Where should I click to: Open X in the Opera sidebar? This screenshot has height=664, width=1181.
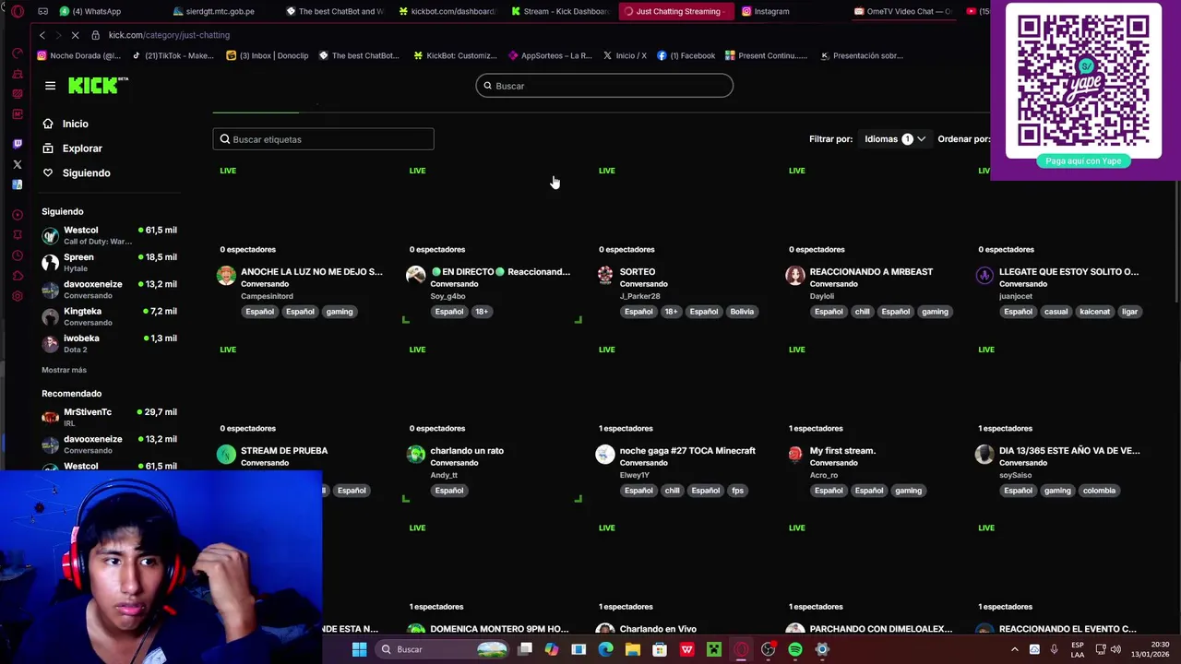pos(17,164)
